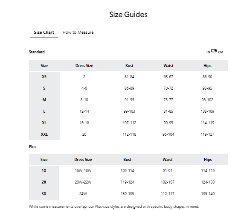Click the XL waist value 90-95
The height and width of the screenshot is (210, 241).
pyautogui.click(x=168, y=123)
